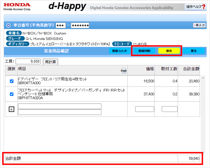The height and width of the screenshot is (168, 210).
Task: Click the 装着用品確認 section title
Action: coord(56,51)
